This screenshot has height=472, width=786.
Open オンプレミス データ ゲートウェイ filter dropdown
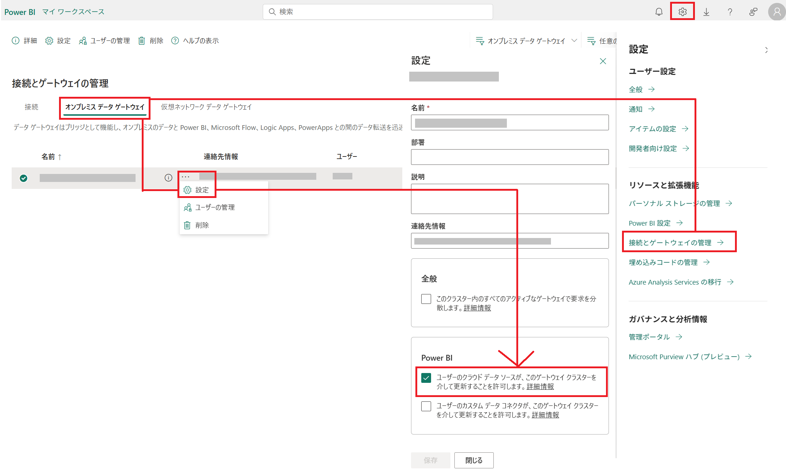(526, 41)
